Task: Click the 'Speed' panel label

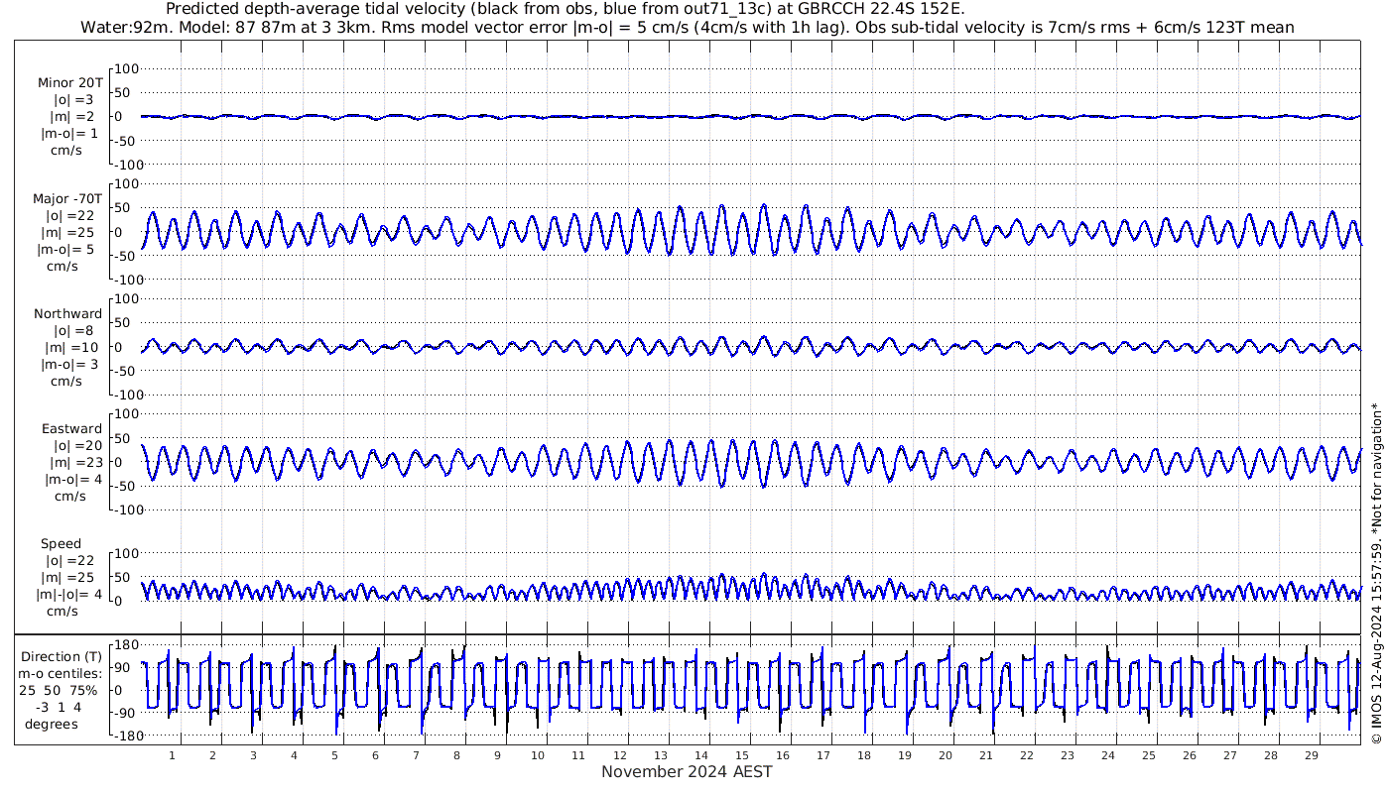Action: pyautogui.click(x=61, y=544)
